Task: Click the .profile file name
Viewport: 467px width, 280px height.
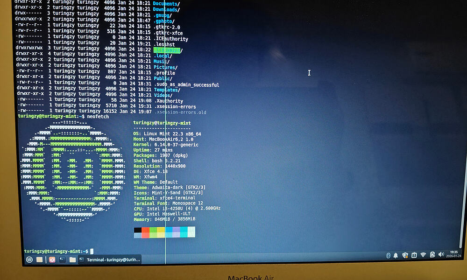Action: [x=164, y=73]
